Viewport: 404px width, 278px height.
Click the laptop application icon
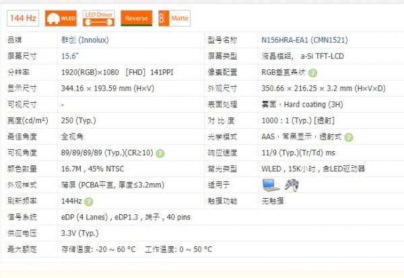tap(271, 185)
